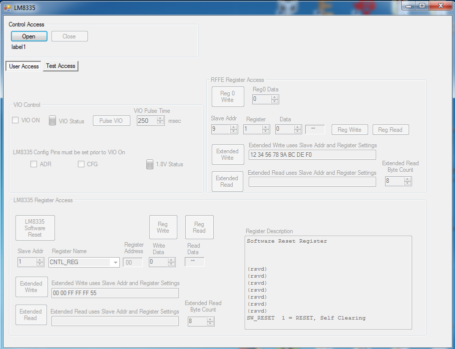This screenshot has width=455, height=349.
Task: Increase VIO Pulse Time with up arrow
Action: click(x=160, y=118)
